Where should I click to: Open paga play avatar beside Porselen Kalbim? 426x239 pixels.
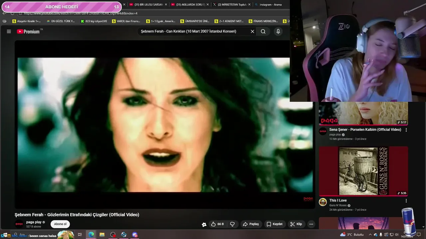tap(323, 131)
